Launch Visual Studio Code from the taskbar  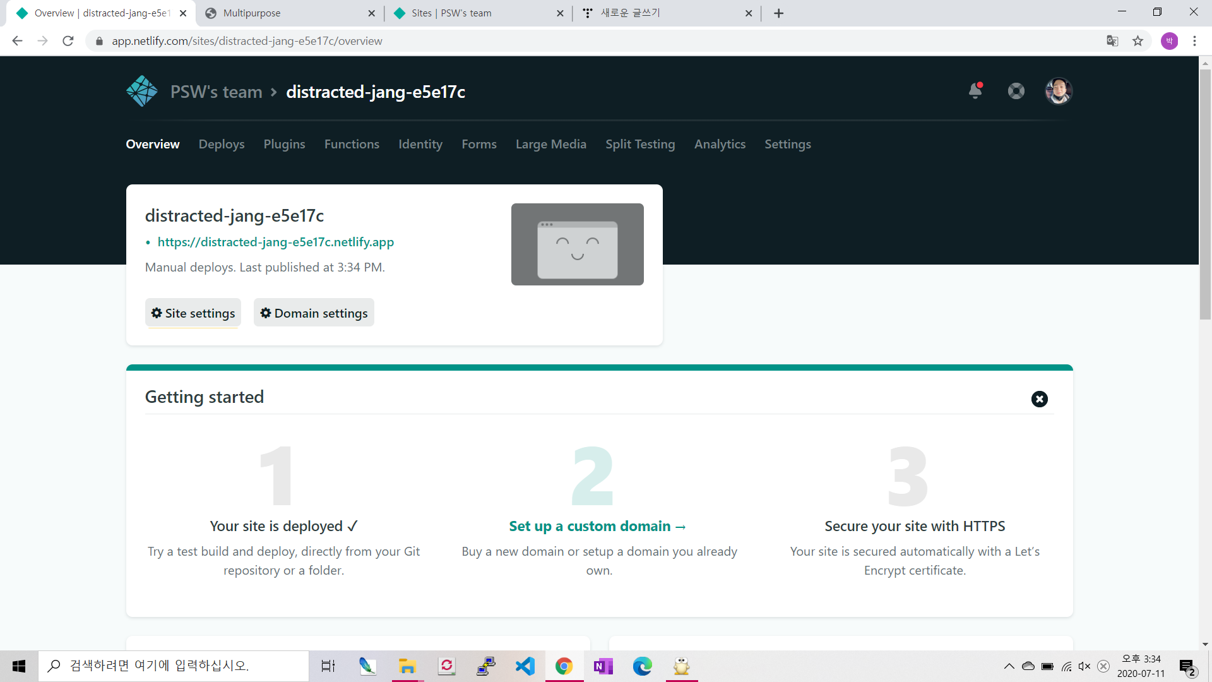pyautogui.click(x=525, y=666)
